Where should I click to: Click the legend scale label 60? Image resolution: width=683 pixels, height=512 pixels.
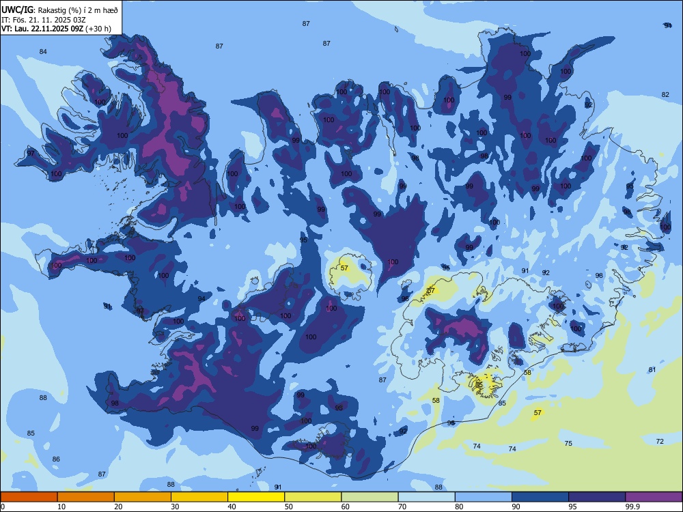coord(346,507)
